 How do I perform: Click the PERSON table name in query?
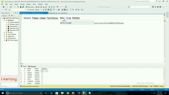click(76, 18)
